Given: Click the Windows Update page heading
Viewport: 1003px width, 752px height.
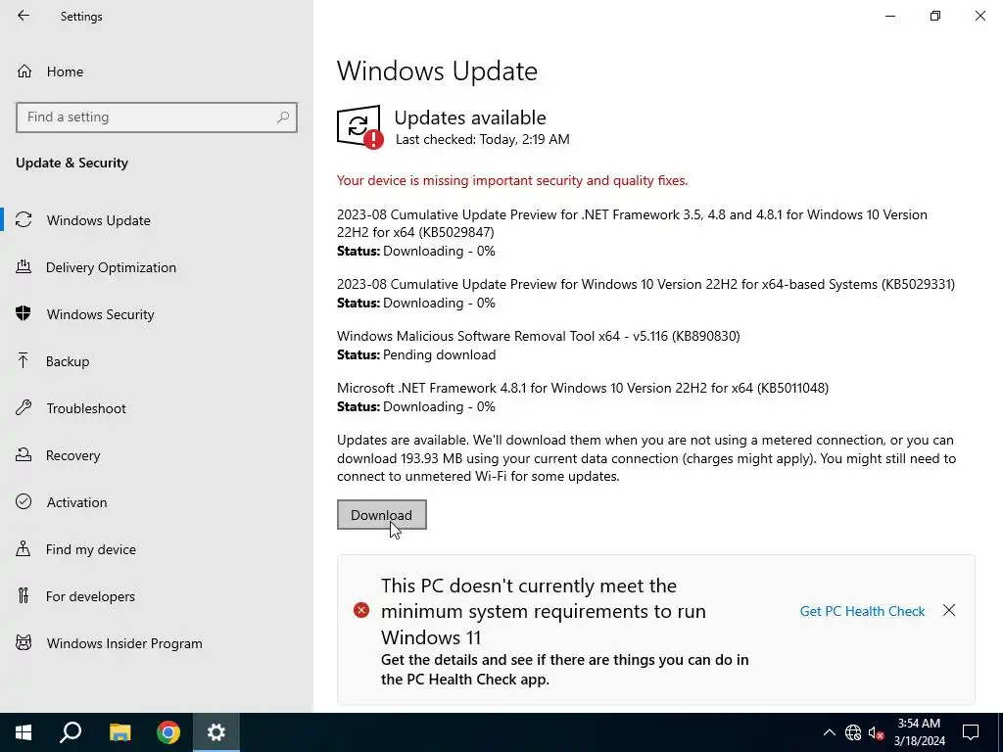Looking at the screenshot, I should coord(437,70).
